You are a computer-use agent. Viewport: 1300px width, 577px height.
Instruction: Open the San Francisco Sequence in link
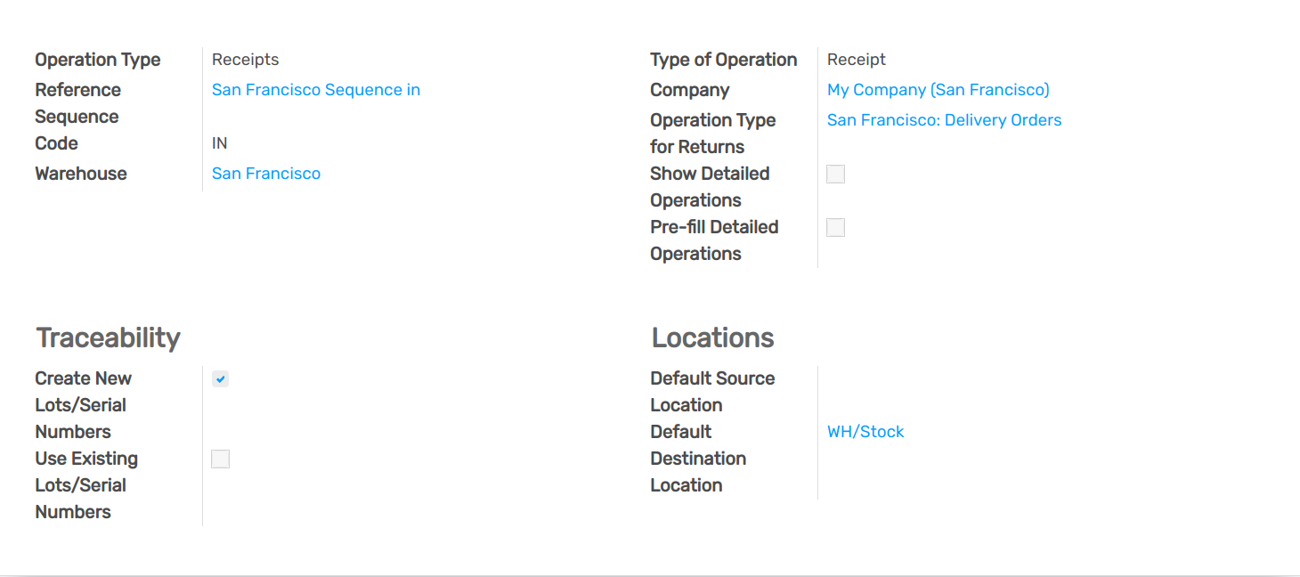point(315,90)
